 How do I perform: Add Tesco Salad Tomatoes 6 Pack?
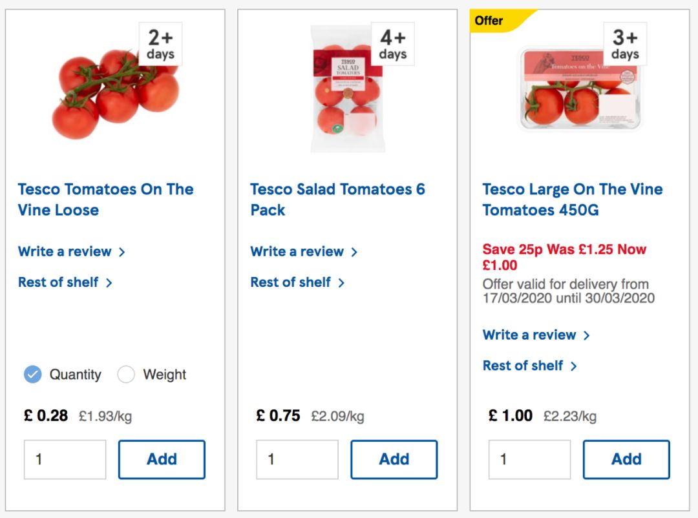click(x=394, y=459)
